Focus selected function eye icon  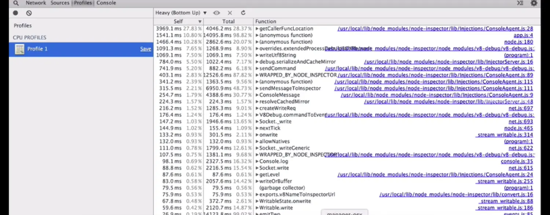[217, 13]
